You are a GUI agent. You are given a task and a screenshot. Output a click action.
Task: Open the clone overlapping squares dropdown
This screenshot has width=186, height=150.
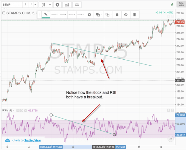point(108,15)
